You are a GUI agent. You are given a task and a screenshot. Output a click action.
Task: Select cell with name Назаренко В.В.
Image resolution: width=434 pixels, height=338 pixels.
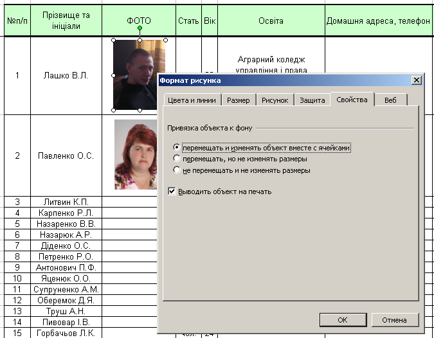tap(66, 224)
